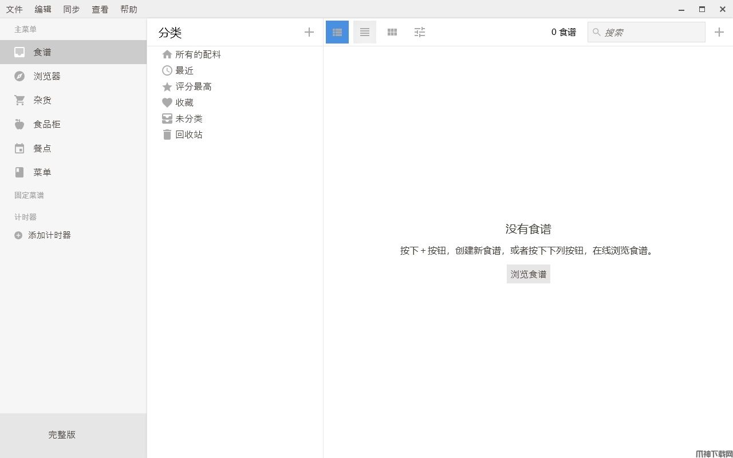This screenshot has height=458, width=733.
Task: Switch to detailed list view (blue button)
Action: click(x=337, y=32)
